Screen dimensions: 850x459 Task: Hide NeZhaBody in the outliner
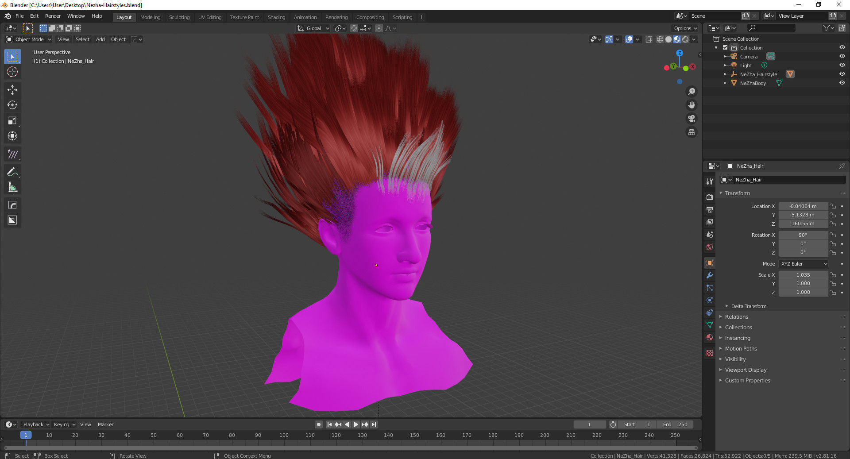click(x=842, y=83)
